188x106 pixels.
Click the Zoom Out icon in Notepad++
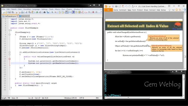[x=56, y=12]
